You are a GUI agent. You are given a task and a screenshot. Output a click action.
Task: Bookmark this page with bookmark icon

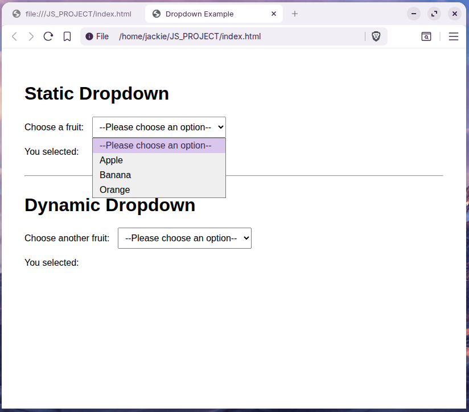click(67, 36)
